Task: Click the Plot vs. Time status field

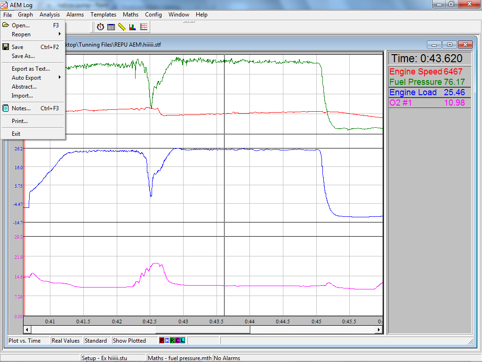Action: tap(28, 340)
